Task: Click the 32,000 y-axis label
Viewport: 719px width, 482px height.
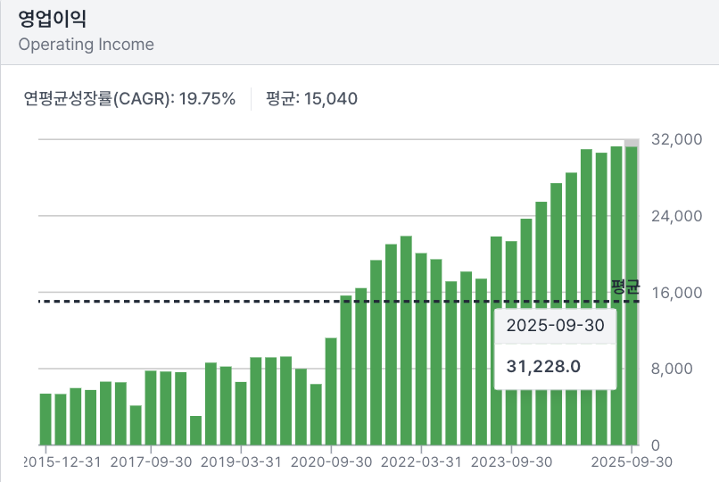Action: (x=678, y=140)
